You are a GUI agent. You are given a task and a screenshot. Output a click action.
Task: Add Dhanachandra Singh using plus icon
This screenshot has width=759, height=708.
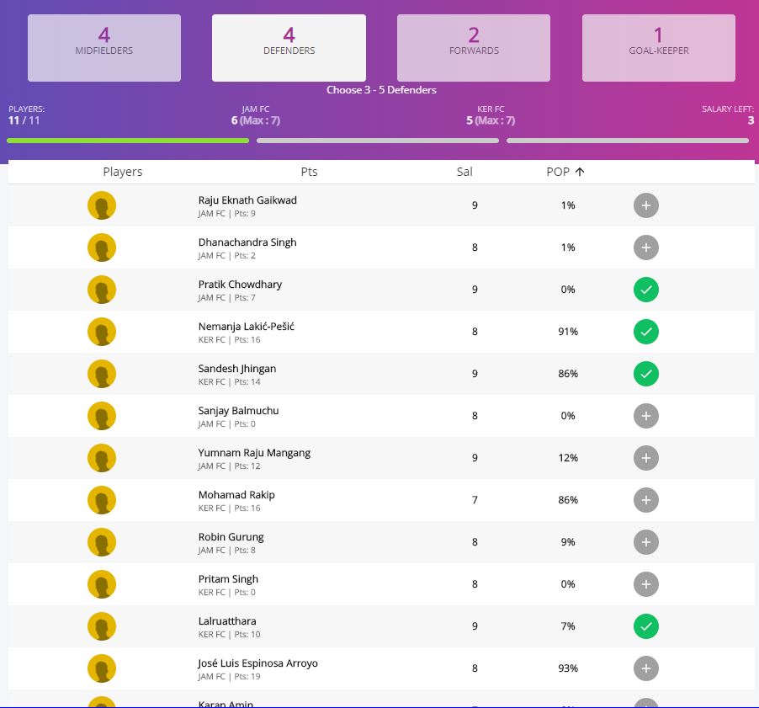click(x=645, y=248)
